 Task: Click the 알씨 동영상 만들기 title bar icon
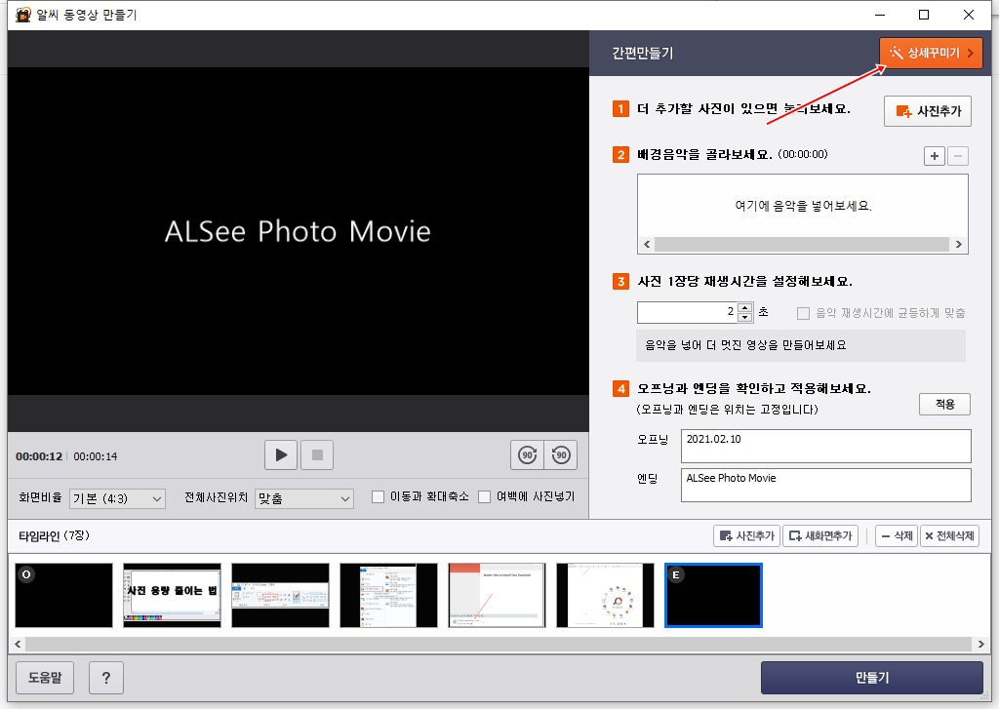click(23, 15)
